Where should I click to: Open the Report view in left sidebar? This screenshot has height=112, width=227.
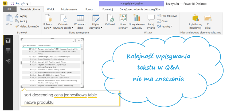(8, 41)
